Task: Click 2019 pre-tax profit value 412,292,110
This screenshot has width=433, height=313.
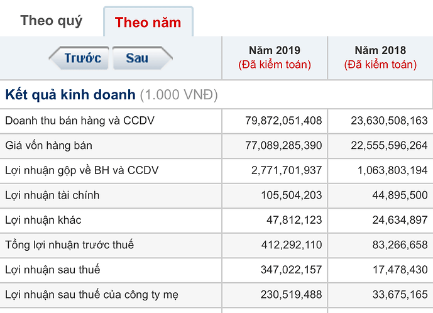Action: (291, 245)
